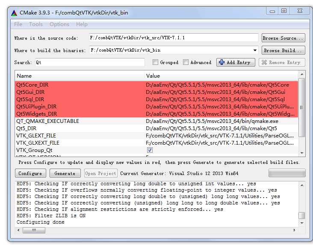Select the Qt5Core_DIR entry name
The image size is (313, 245).
coord(32,85)
